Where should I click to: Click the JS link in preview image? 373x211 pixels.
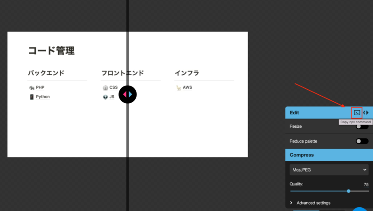(x=112, y=97)
